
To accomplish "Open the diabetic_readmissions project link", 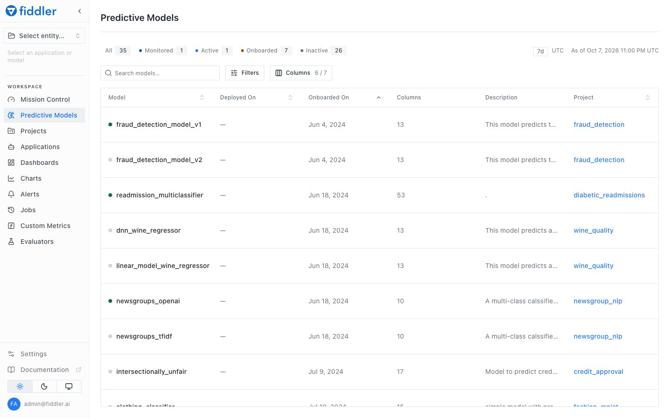I will tap(609, 195).
